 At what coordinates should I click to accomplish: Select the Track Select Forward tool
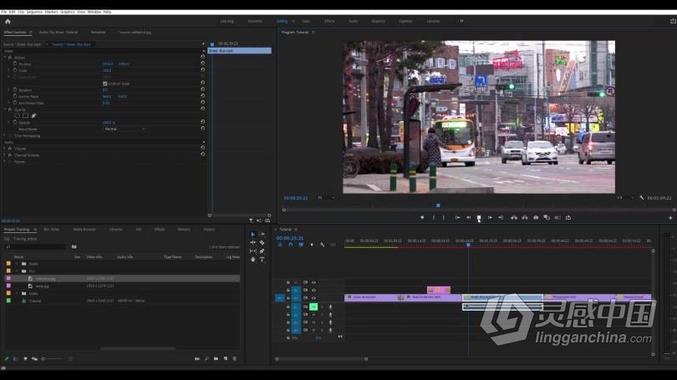coord(262,234)
